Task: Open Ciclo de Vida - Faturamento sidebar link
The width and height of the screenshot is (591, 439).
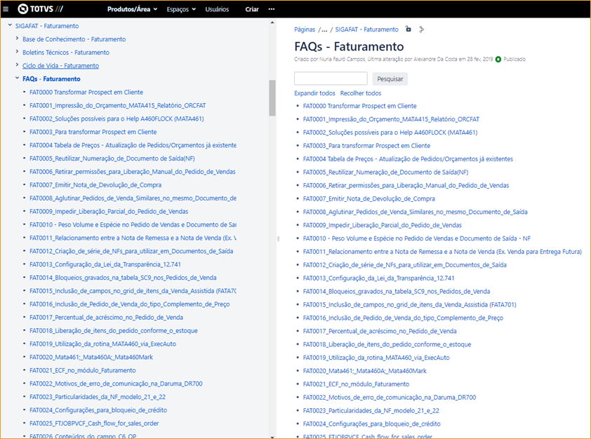Action: 60,65
